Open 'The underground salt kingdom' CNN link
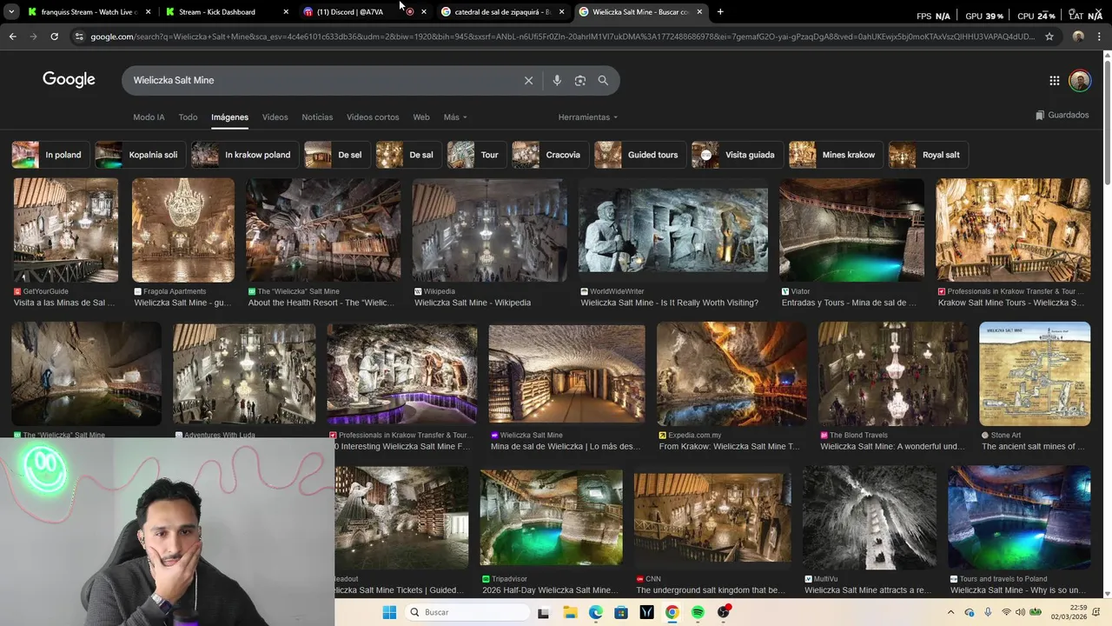The height and width of the screenshot is (626, 1112). tap(711, 590)
